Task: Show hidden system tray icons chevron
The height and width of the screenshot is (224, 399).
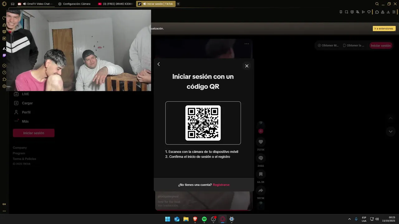Action: pos(349,219)
